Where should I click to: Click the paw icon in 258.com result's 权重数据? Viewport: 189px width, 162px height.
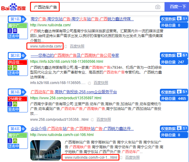(x=179, y=92)
